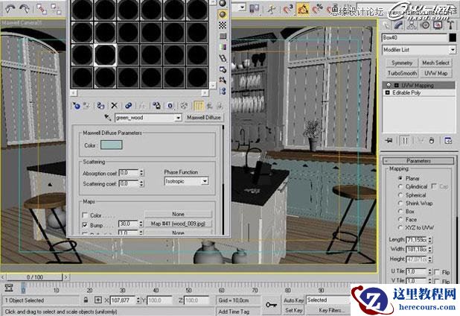Viewport: 460px width, 316px height.
Task: Open the reference coordinate system dropdown
Action: 242,7
